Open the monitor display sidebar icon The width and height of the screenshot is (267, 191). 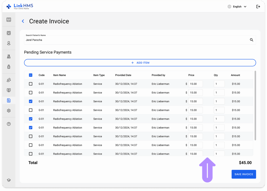(9, 90)
